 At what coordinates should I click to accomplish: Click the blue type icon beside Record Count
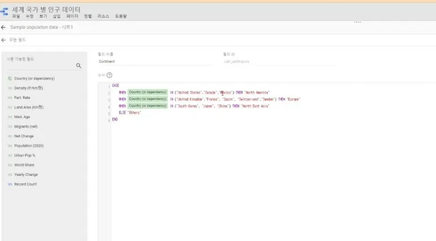10,184
